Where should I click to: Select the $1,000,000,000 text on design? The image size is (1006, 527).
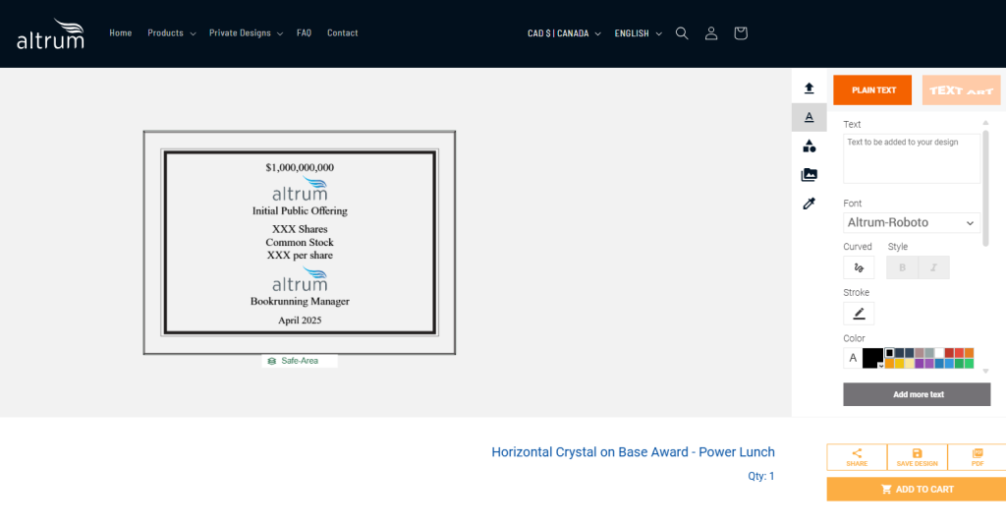pyautogui.click(x=300, y=167)
